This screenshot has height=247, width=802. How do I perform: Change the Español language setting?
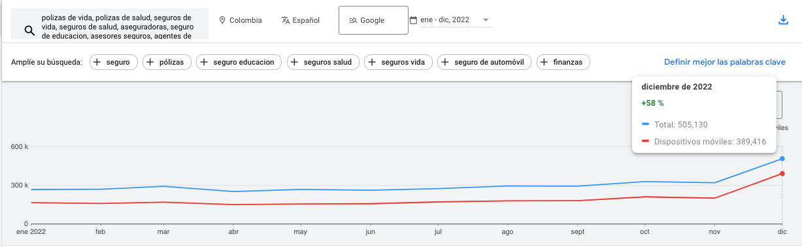(300, 20)
